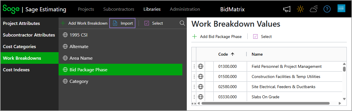
Task: Click the cloud weather icon
Action: (x=314, y=9)
